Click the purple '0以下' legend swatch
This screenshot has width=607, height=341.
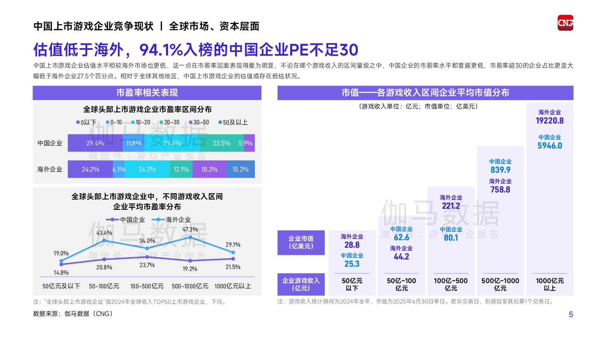78,122
